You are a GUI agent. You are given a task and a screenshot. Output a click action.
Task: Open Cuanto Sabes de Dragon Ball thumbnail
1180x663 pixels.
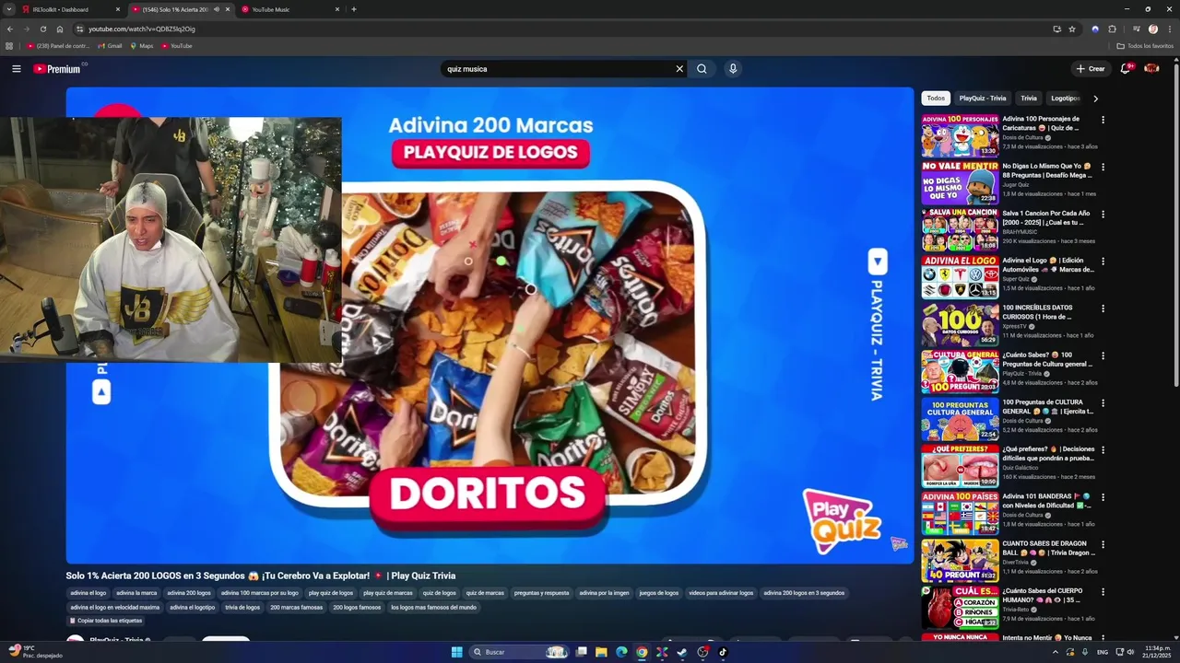coord(960,561)
